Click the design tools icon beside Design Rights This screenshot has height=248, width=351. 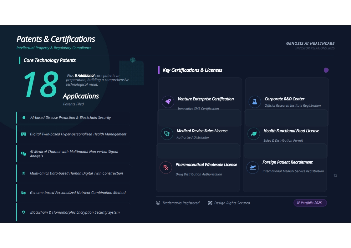click(210, 203)
